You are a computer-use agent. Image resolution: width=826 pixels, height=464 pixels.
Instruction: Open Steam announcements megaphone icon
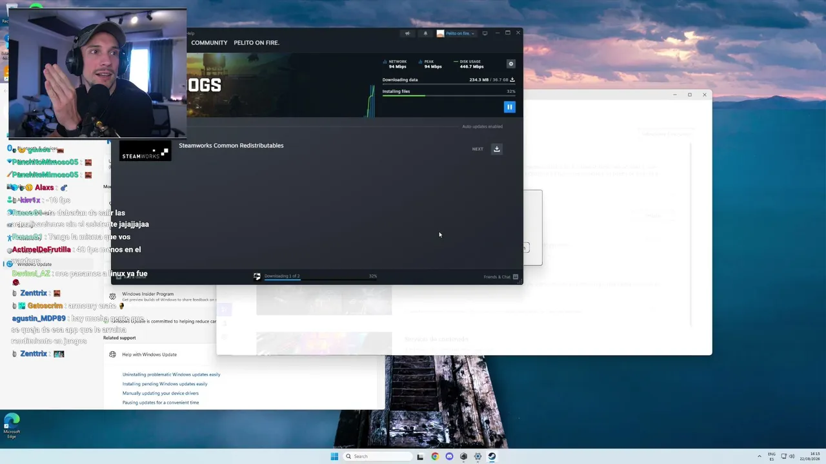point(407,34)
